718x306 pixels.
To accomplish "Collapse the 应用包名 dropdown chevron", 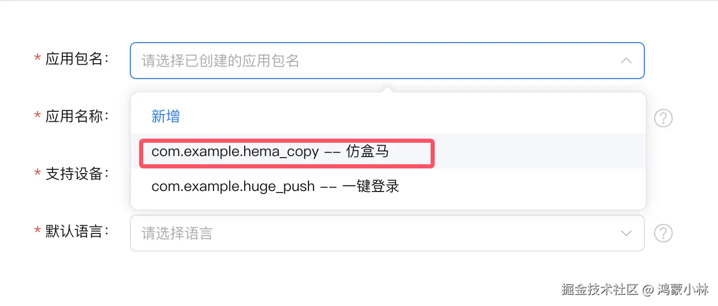I will click(x=626, y=61).
